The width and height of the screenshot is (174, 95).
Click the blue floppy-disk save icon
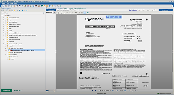3,6
